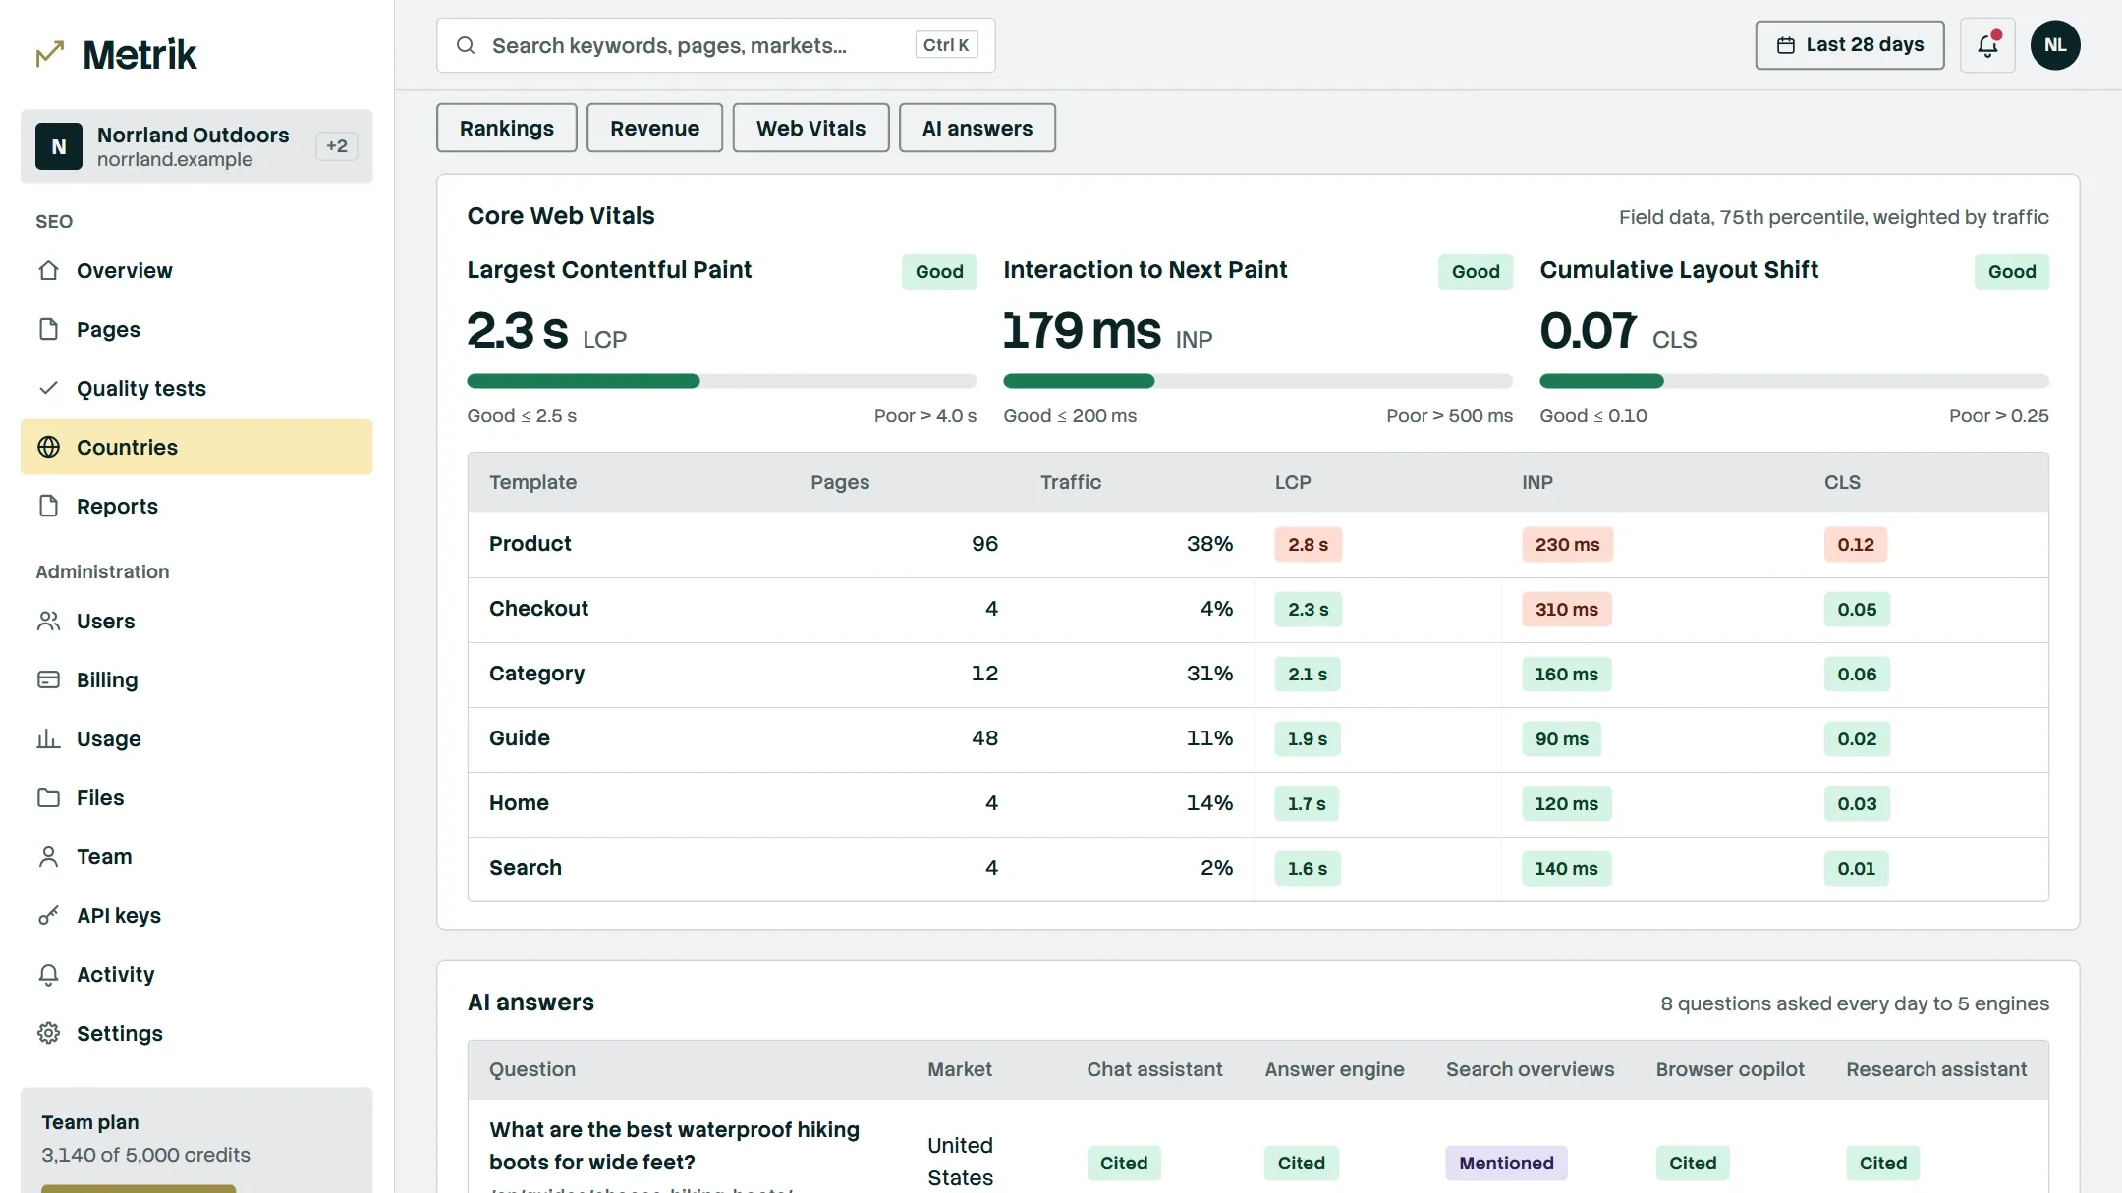
Task: Click the Activity bell icon in sidebar
Action: [48, 974]
